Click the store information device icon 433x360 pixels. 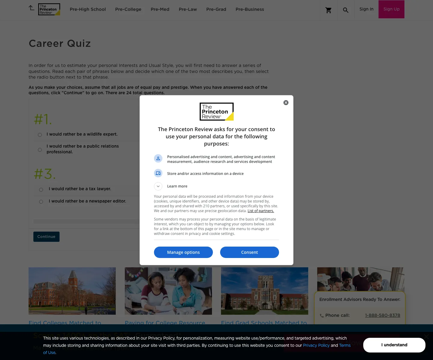pyautogui.click(x=158, y=173)
